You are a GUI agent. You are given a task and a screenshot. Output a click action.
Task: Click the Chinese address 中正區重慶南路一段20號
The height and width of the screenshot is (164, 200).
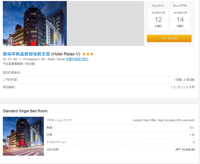pyautogui.click(x=19, y=64)
